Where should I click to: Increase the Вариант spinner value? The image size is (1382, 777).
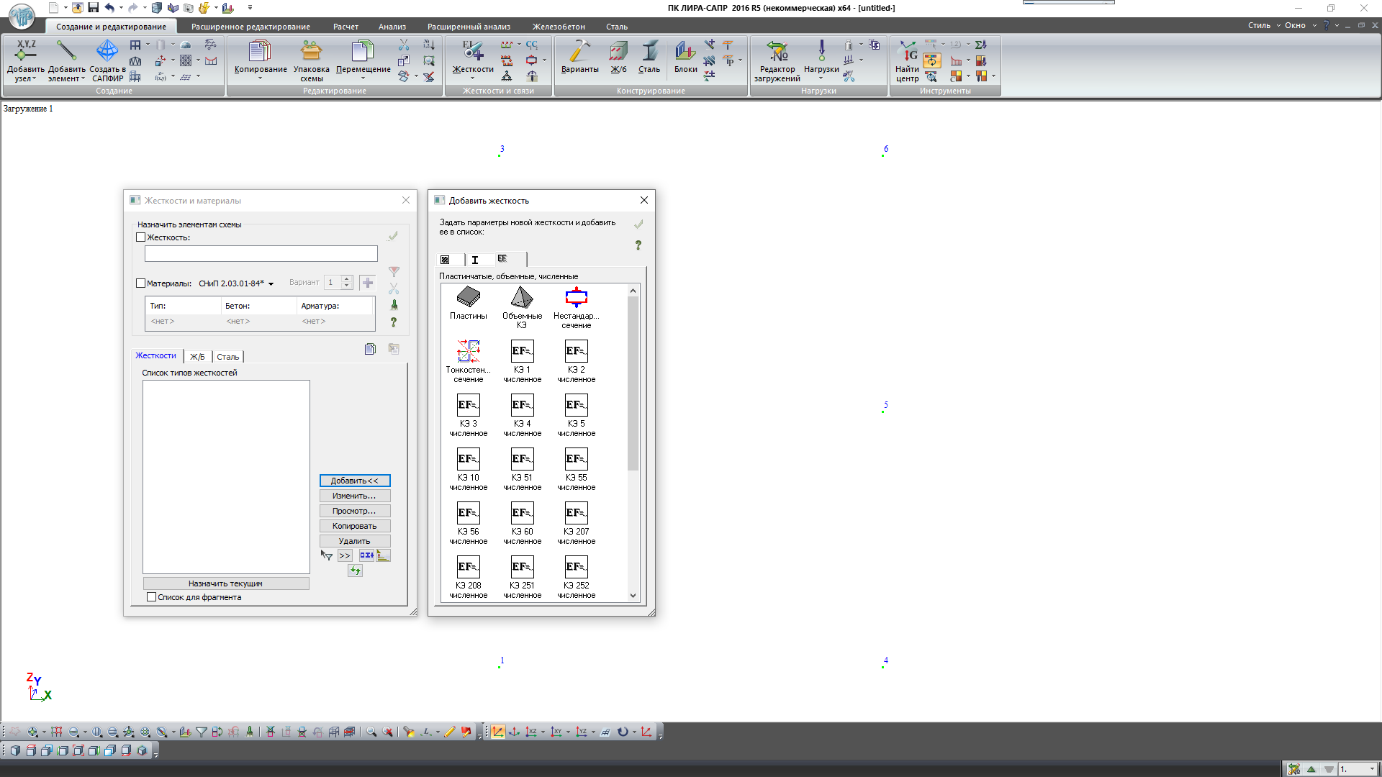pos(346,279)
